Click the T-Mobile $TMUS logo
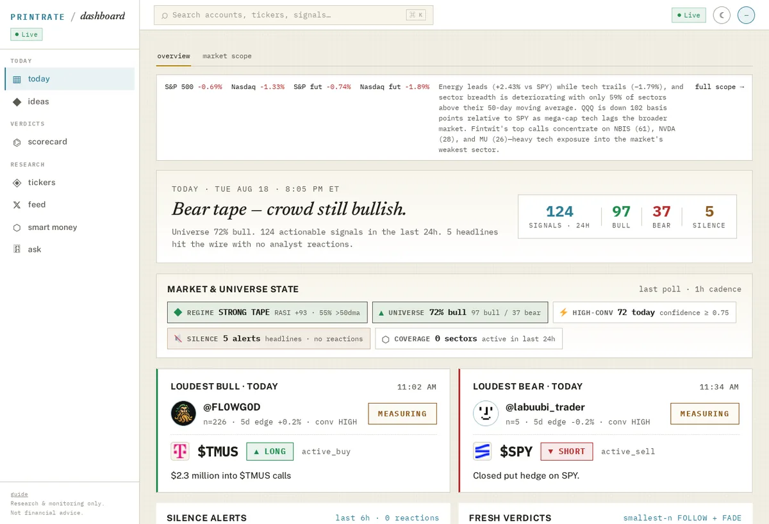 tap(180, 451)
